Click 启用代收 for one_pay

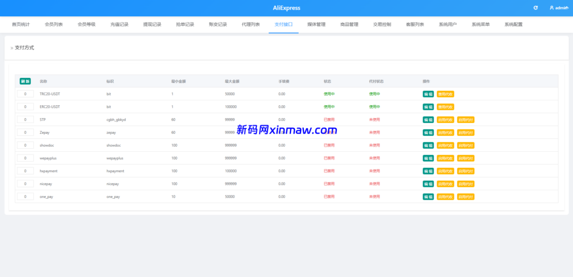point(445,196)
